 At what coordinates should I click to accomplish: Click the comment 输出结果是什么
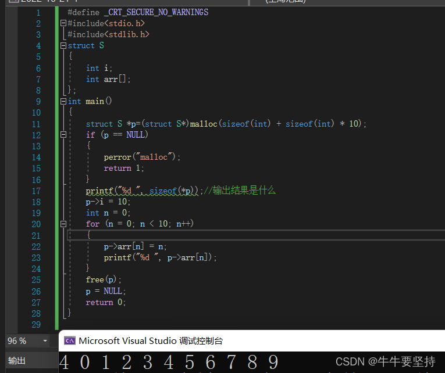[x=240, y=190]
